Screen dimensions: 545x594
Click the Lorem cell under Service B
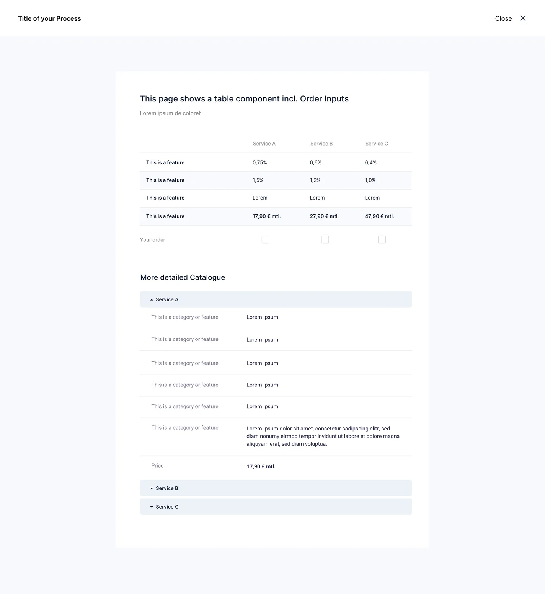point(317,198)
